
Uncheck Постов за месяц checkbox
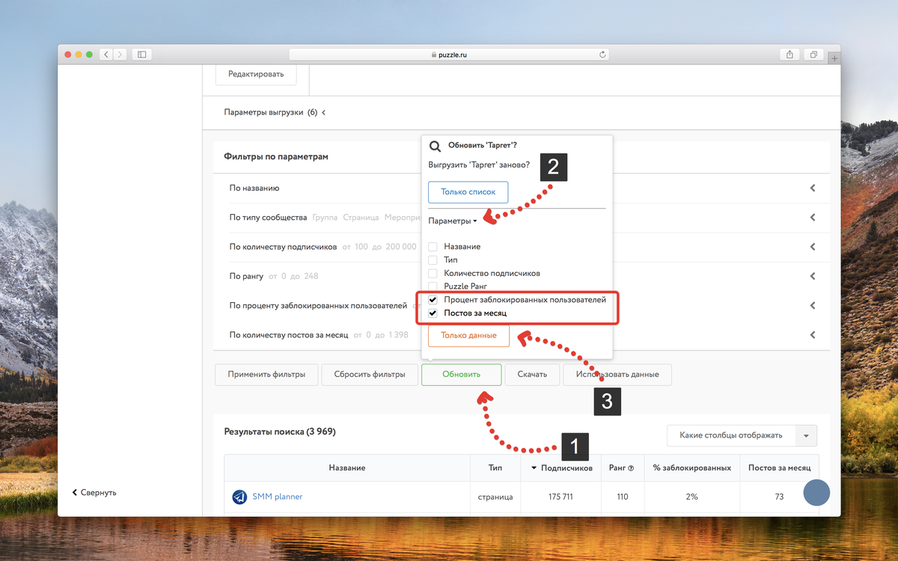[433, 313]
